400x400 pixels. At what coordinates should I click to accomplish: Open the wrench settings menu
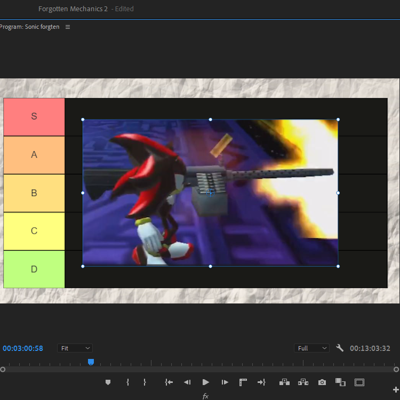[x=340, y=348]
